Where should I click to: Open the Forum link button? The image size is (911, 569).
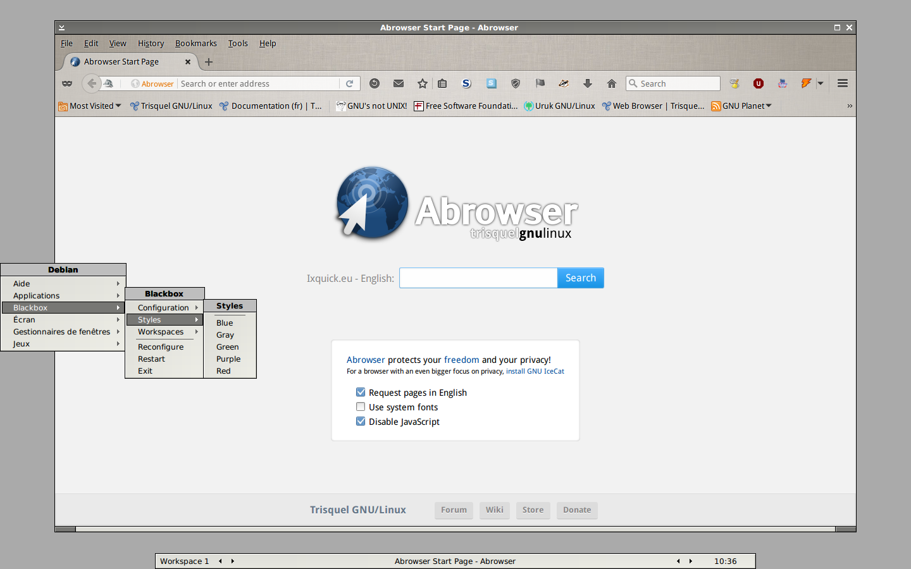coord(454,510)
